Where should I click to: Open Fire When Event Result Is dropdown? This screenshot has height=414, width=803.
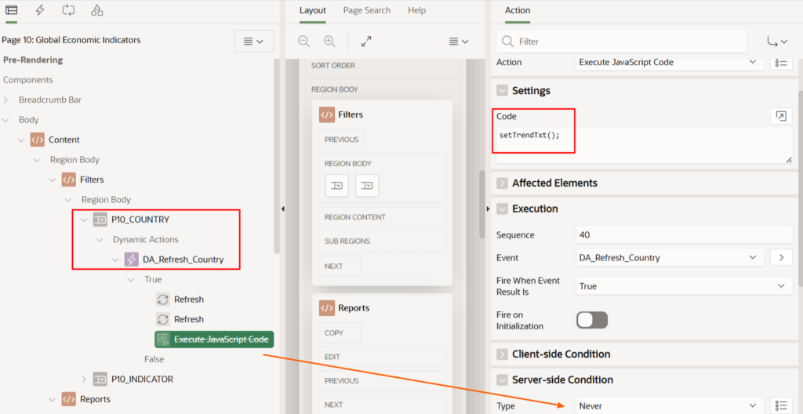(684, 286)
